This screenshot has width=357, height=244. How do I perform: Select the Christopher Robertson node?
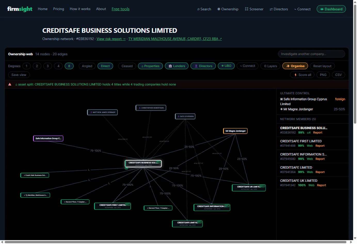pyautogui.click(x=151, y=108)
